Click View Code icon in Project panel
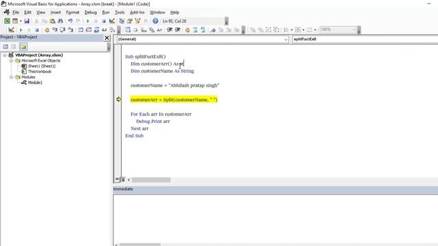Image resolution: width=438 pixels, height=246 pixels. pyautogui.click(x=5, y=46)
